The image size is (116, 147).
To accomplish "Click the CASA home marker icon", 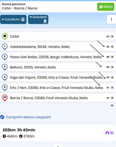I will (x=5, y=36).
